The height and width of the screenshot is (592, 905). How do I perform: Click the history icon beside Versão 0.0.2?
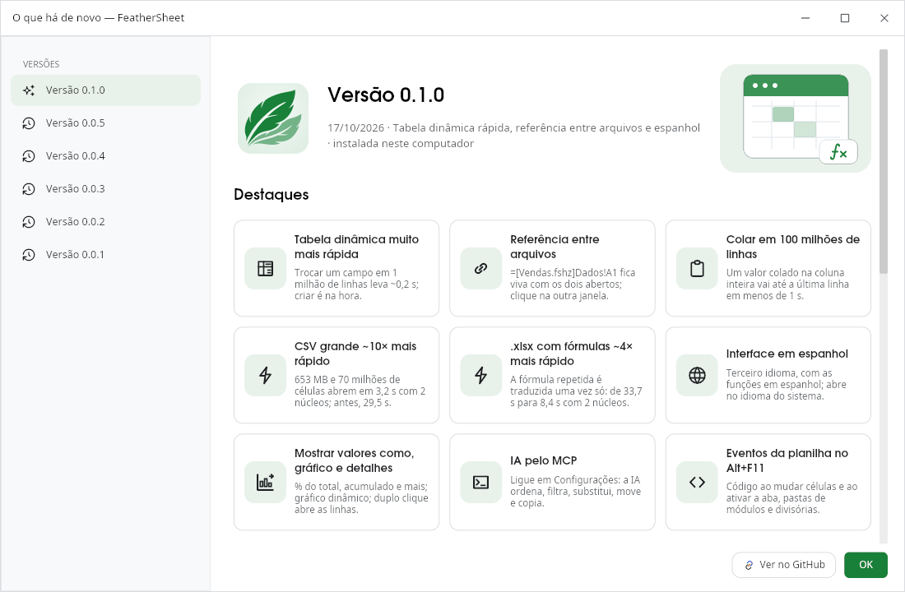29,221
